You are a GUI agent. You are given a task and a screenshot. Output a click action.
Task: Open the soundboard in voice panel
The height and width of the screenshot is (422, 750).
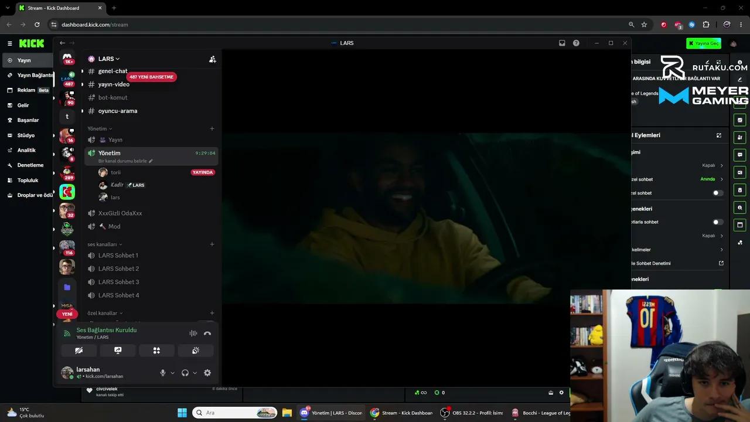click(x=196, y=350)
